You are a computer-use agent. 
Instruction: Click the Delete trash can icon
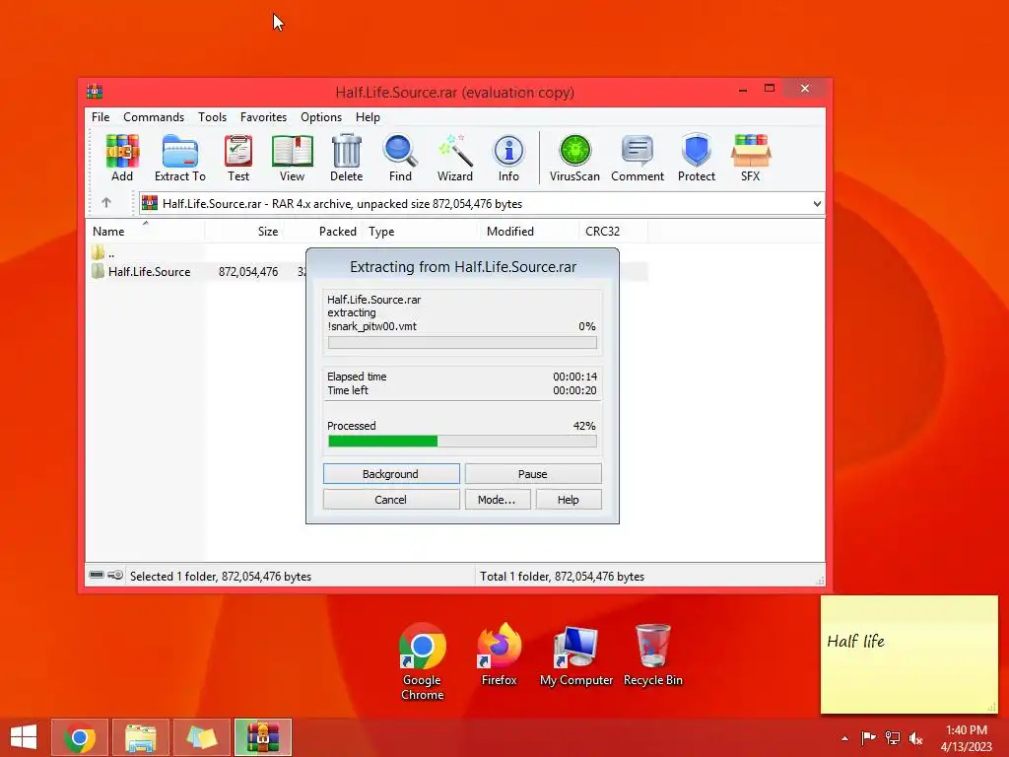click(346, 158)
